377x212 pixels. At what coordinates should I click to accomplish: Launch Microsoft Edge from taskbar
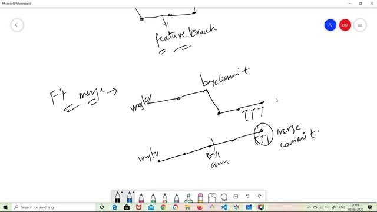[x=115, y=207]
